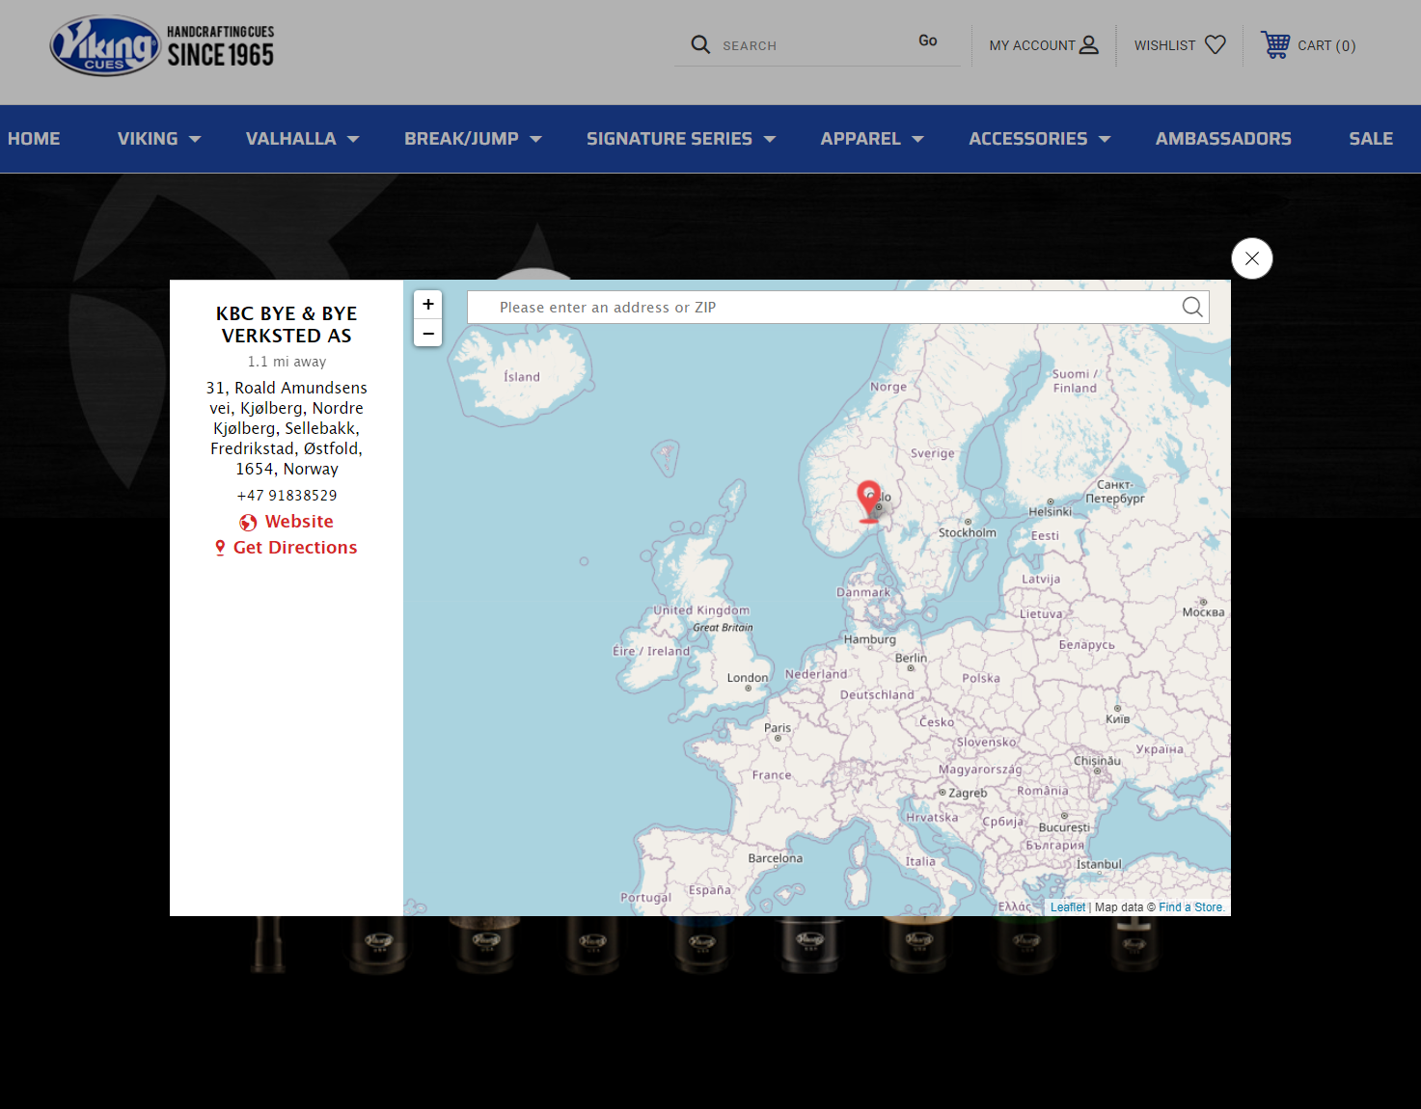The image size is (1421, 1109).
Task: Click the Helsinki label on the map
Action: pos(1050,512)
